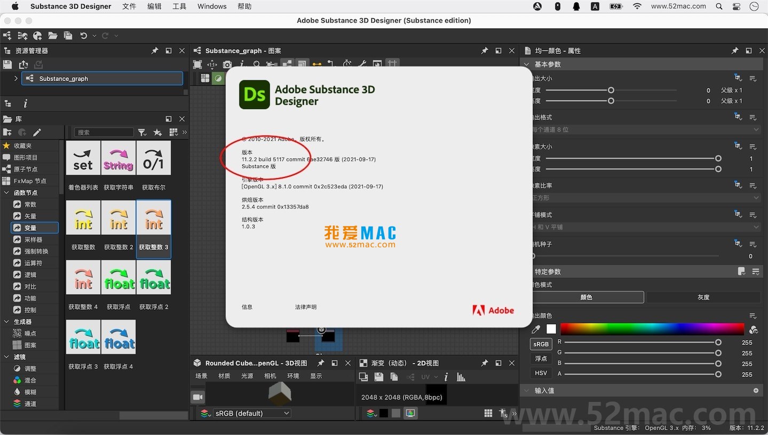The image size is (768, 435).
Task: Pin the 均一颜色 属性 panel
Action: click(x=735, y=51)
